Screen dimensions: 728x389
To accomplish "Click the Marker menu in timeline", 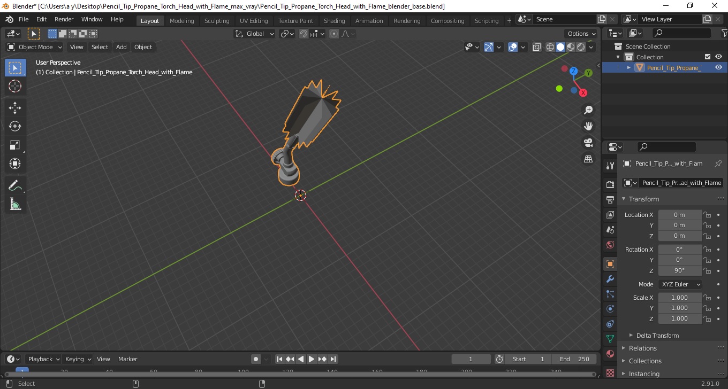I will click(x=128, y=359).
